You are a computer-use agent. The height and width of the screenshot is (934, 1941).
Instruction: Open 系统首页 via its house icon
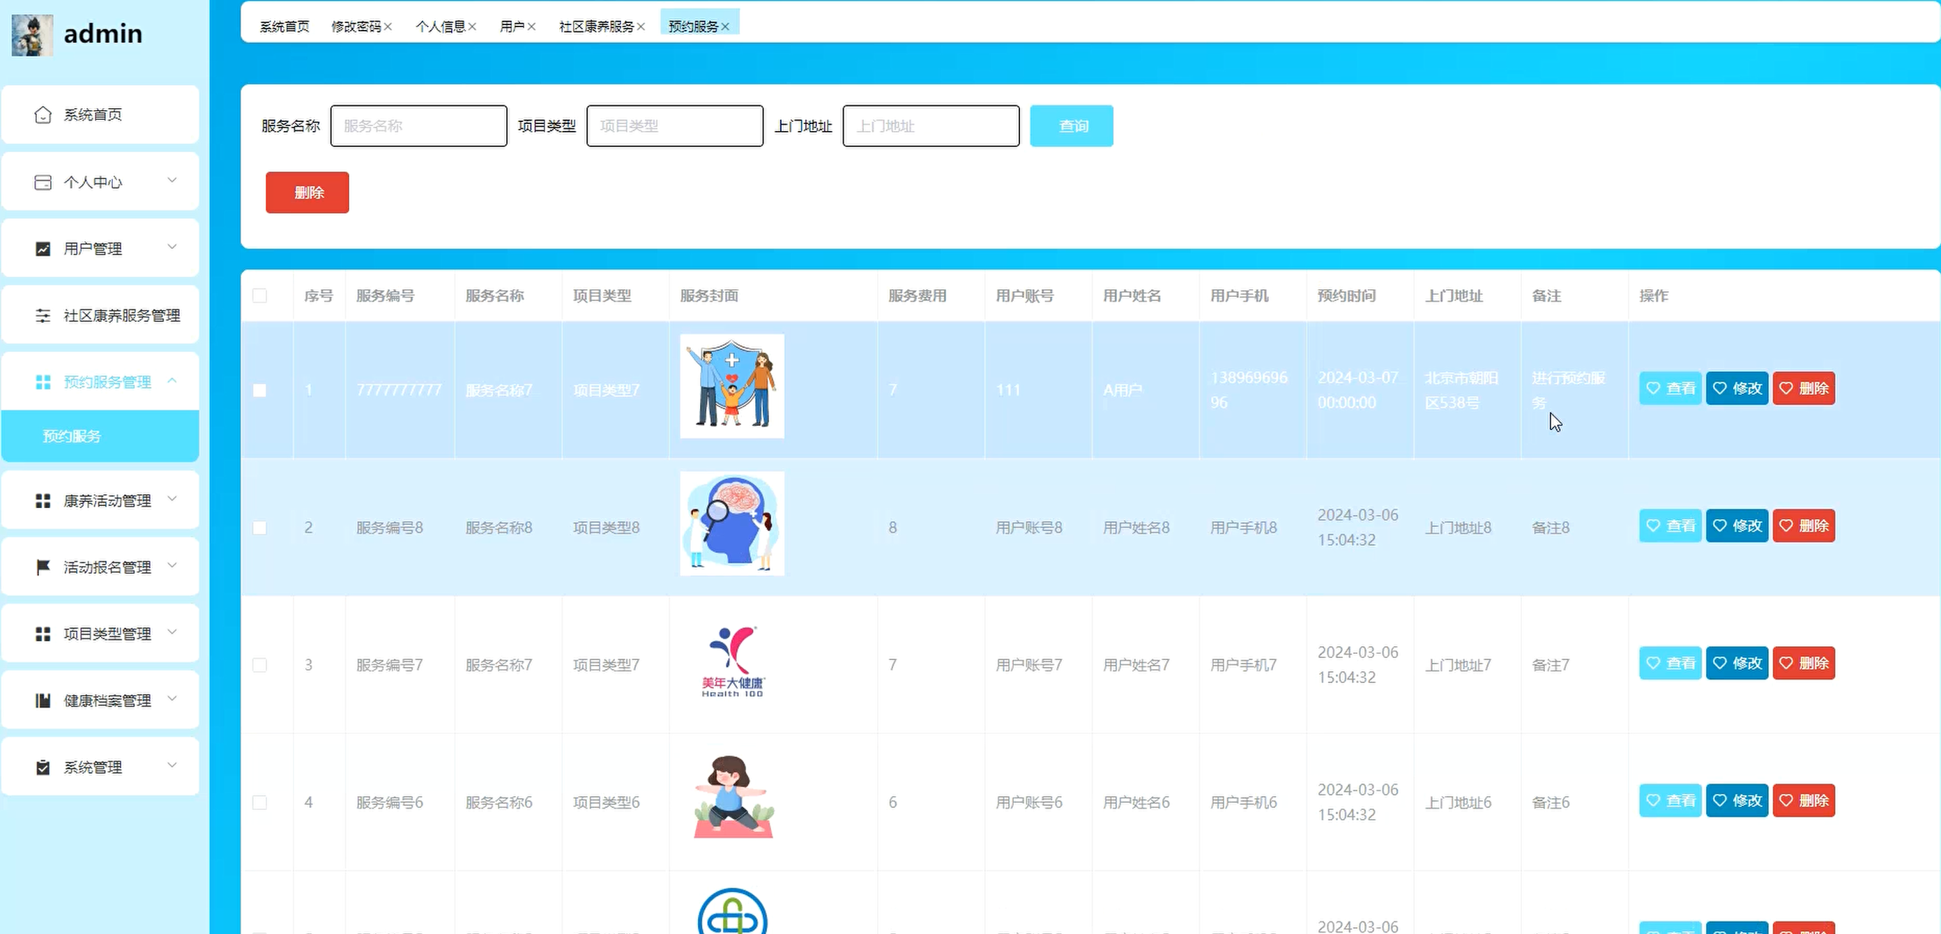43,114
